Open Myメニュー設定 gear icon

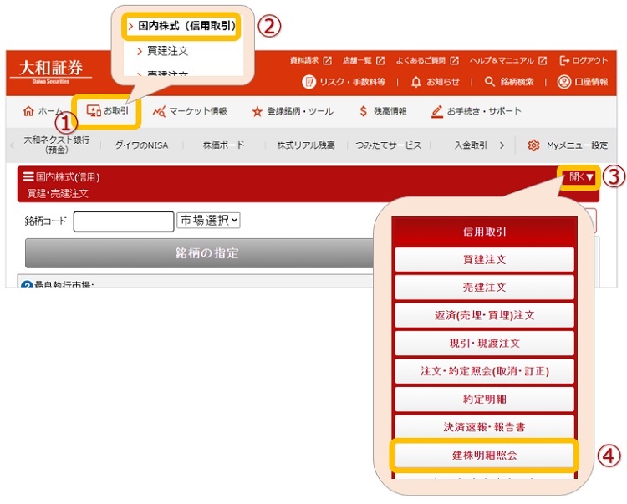(533, 145)
